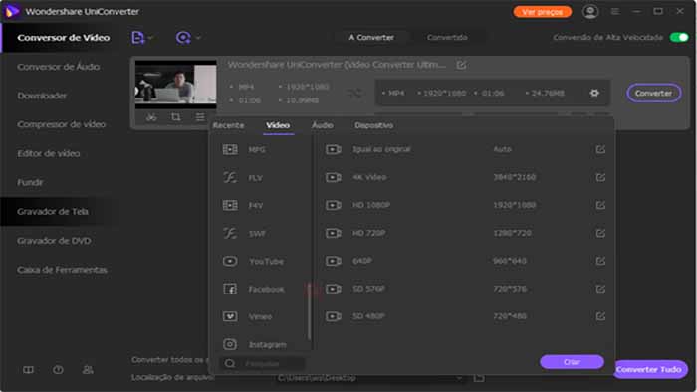Open the user guide book icon
This screenshot has width=697, height=392.
point(28,370)
